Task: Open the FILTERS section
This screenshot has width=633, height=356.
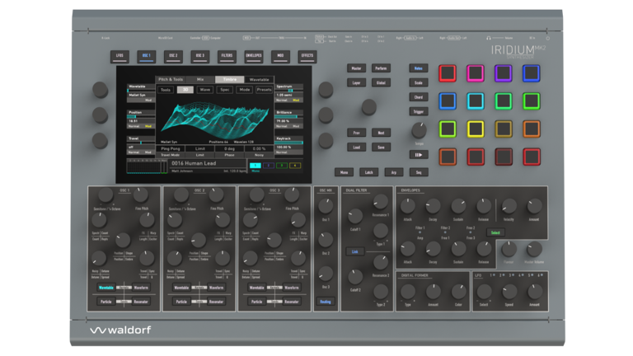Action: tap(227, 57)
